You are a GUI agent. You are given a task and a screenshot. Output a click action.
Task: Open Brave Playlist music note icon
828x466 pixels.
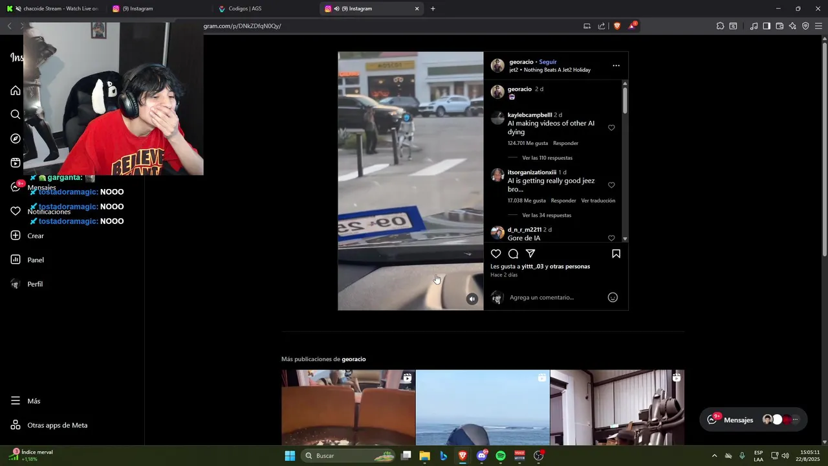point(754,26)
